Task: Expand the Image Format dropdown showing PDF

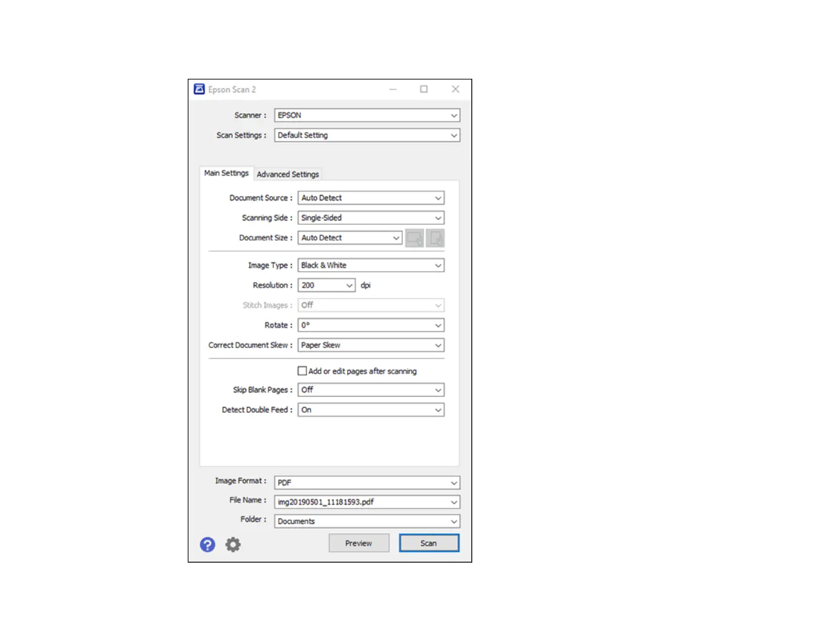Action: coord(367,482)
